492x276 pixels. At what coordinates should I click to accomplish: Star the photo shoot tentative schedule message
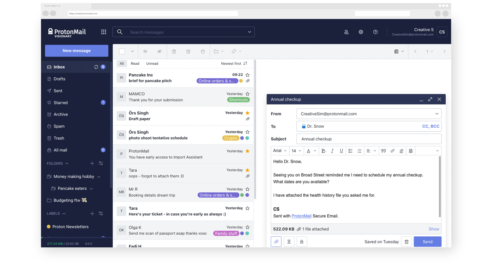(x=248, y=132)
